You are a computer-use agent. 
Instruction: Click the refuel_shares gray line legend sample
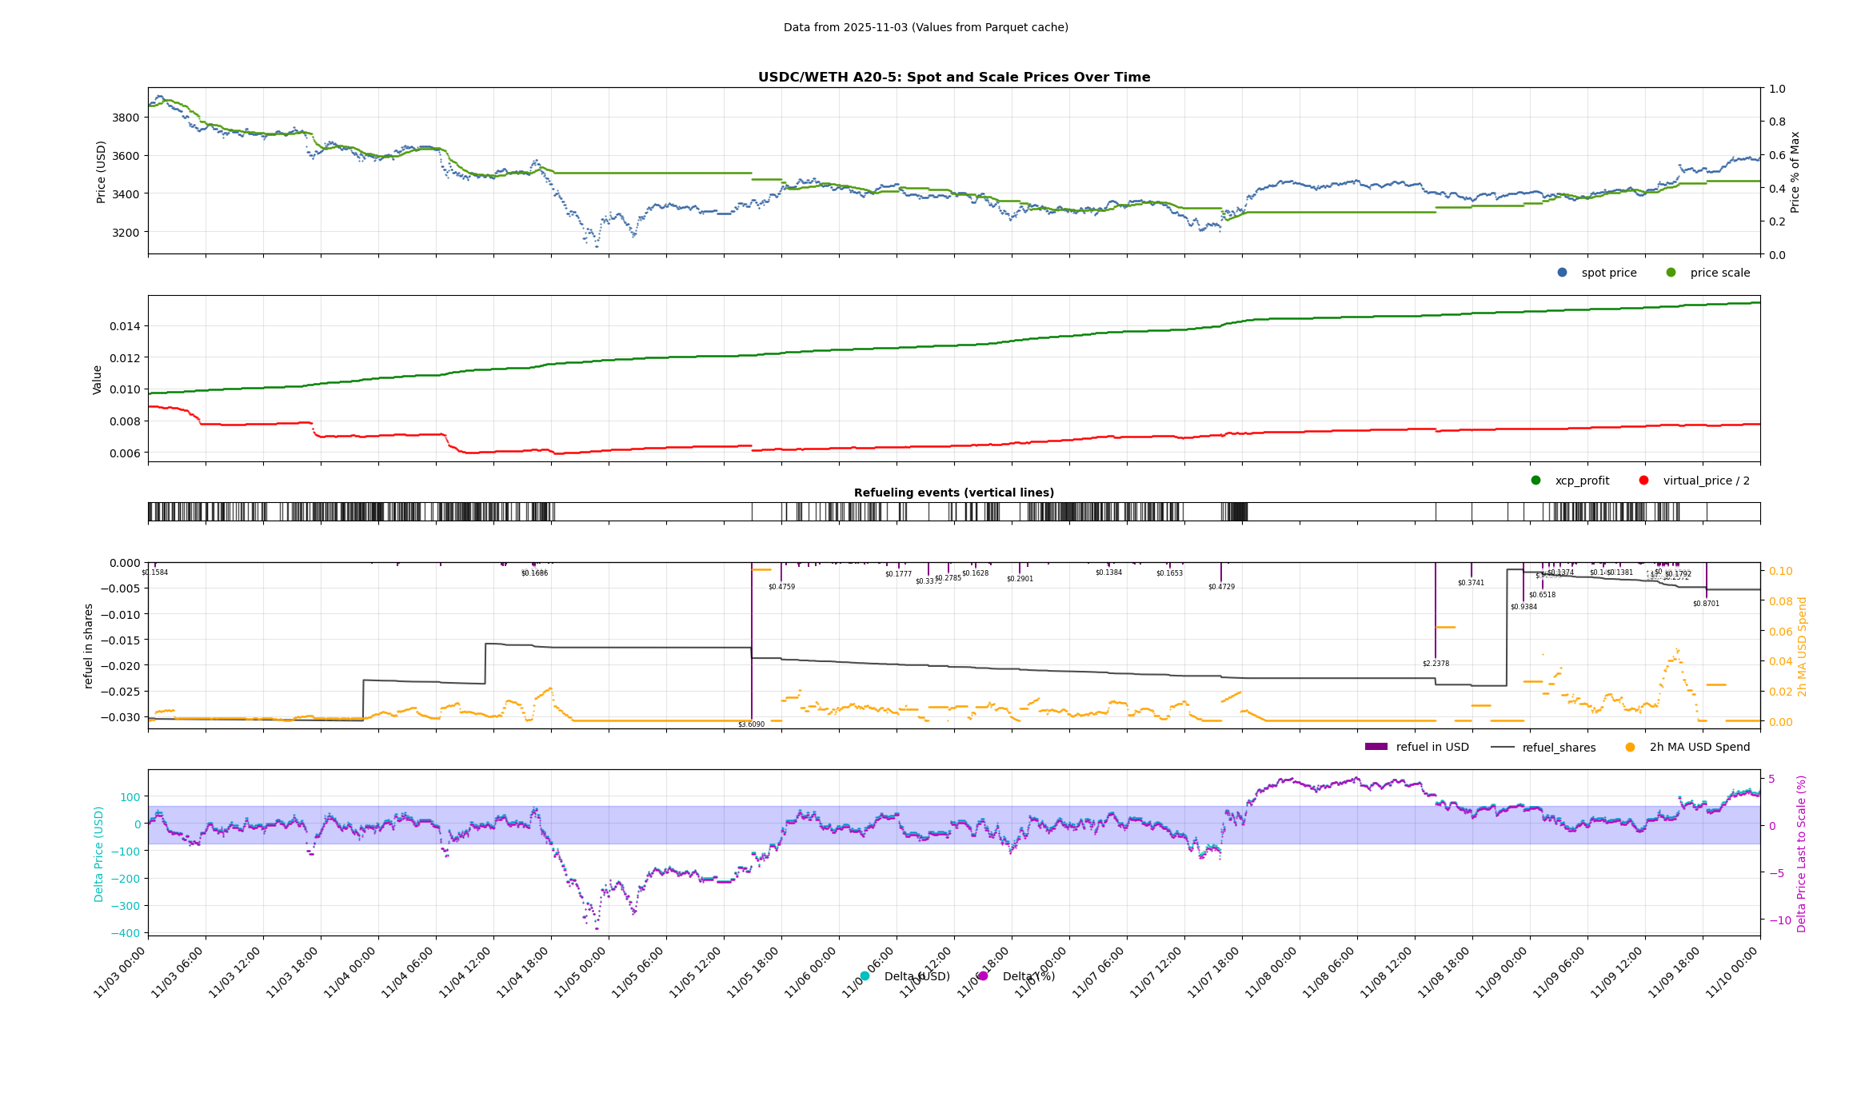(x=1502, y=748)
